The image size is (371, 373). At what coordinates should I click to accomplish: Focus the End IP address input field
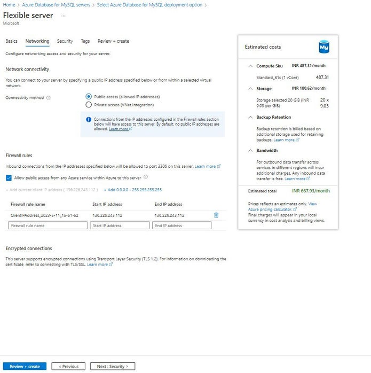182,226
